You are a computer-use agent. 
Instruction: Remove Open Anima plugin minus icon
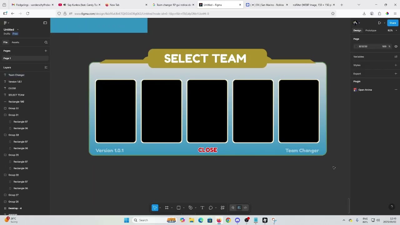396,90
